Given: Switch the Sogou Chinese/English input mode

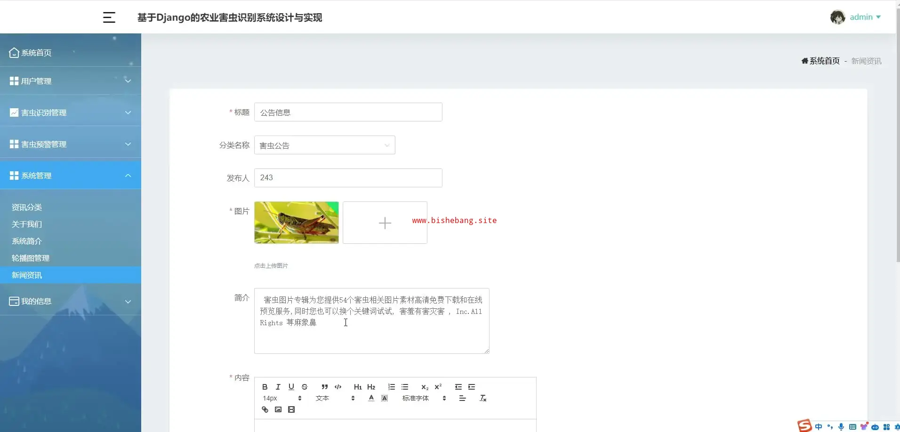Looking at the screenshot, I should (819, 427).
